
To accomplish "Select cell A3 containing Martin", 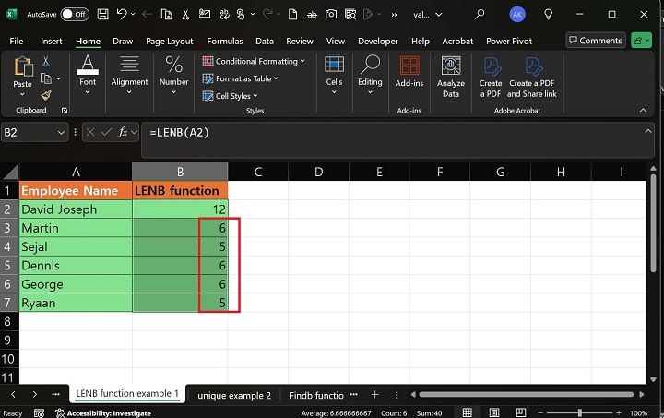I will point(76,228).
